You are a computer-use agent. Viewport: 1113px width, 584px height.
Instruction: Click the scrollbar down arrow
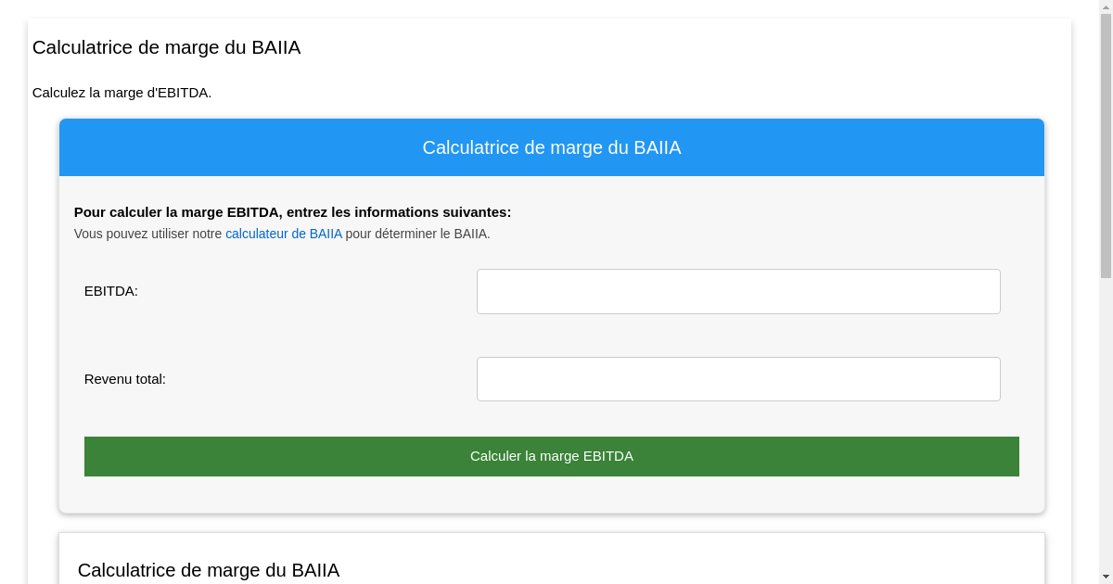coord(1106,576)
